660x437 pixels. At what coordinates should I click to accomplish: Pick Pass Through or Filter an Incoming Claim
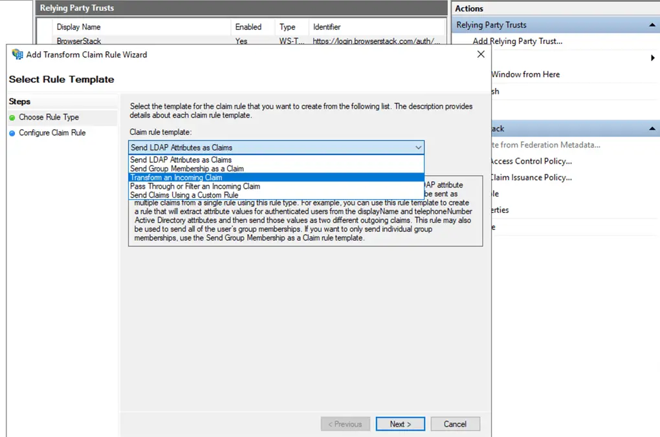tap(195, 186)
